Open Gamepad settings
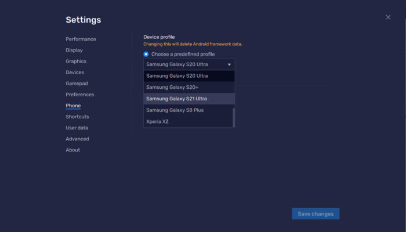Viewport: 406px width, 232px height. click(77, 84)
